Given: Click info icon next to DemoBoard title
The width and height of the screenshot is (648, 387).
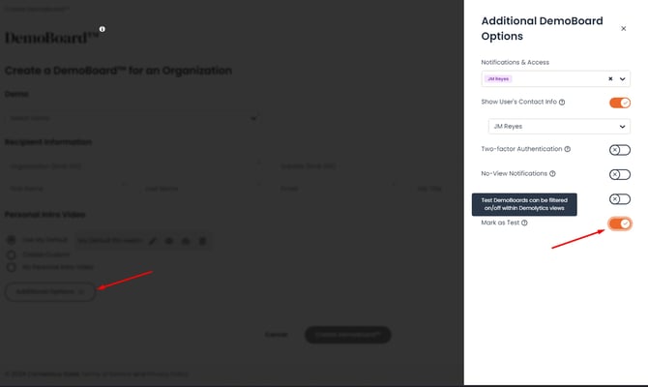Looking at the screenshot, I should tap(102, 29).
